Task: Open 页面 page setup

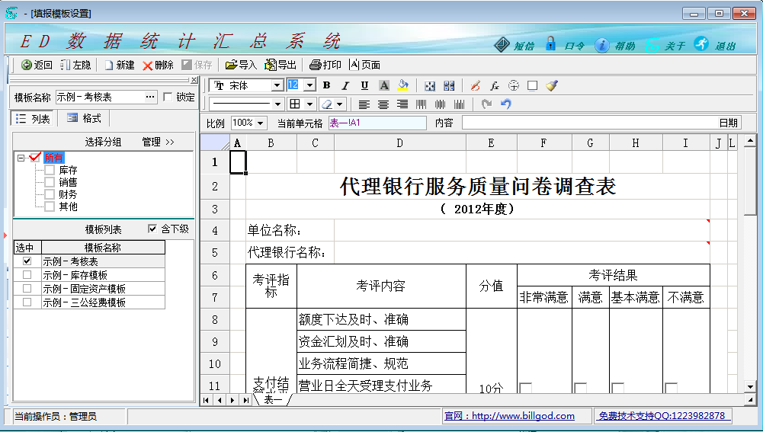Action: point(364,65)
